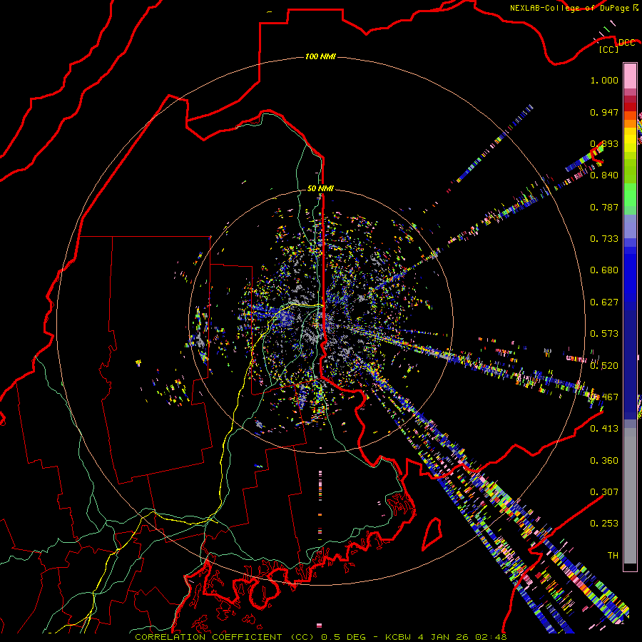Click the gray lower segment of the color bar
This screenshot has width=642, height=642.
pyautogui.click(x=630, y=496)
